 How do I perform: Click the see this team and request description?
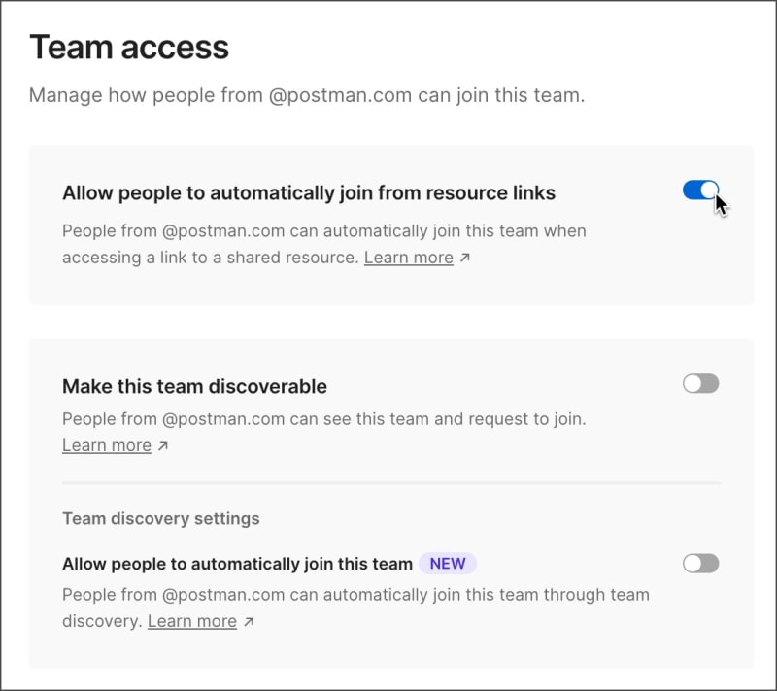point(323,420)
